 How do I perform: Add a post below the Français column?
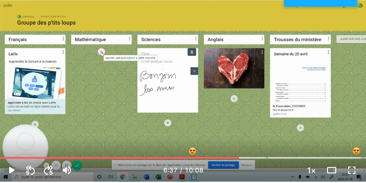tap(35, 124)
